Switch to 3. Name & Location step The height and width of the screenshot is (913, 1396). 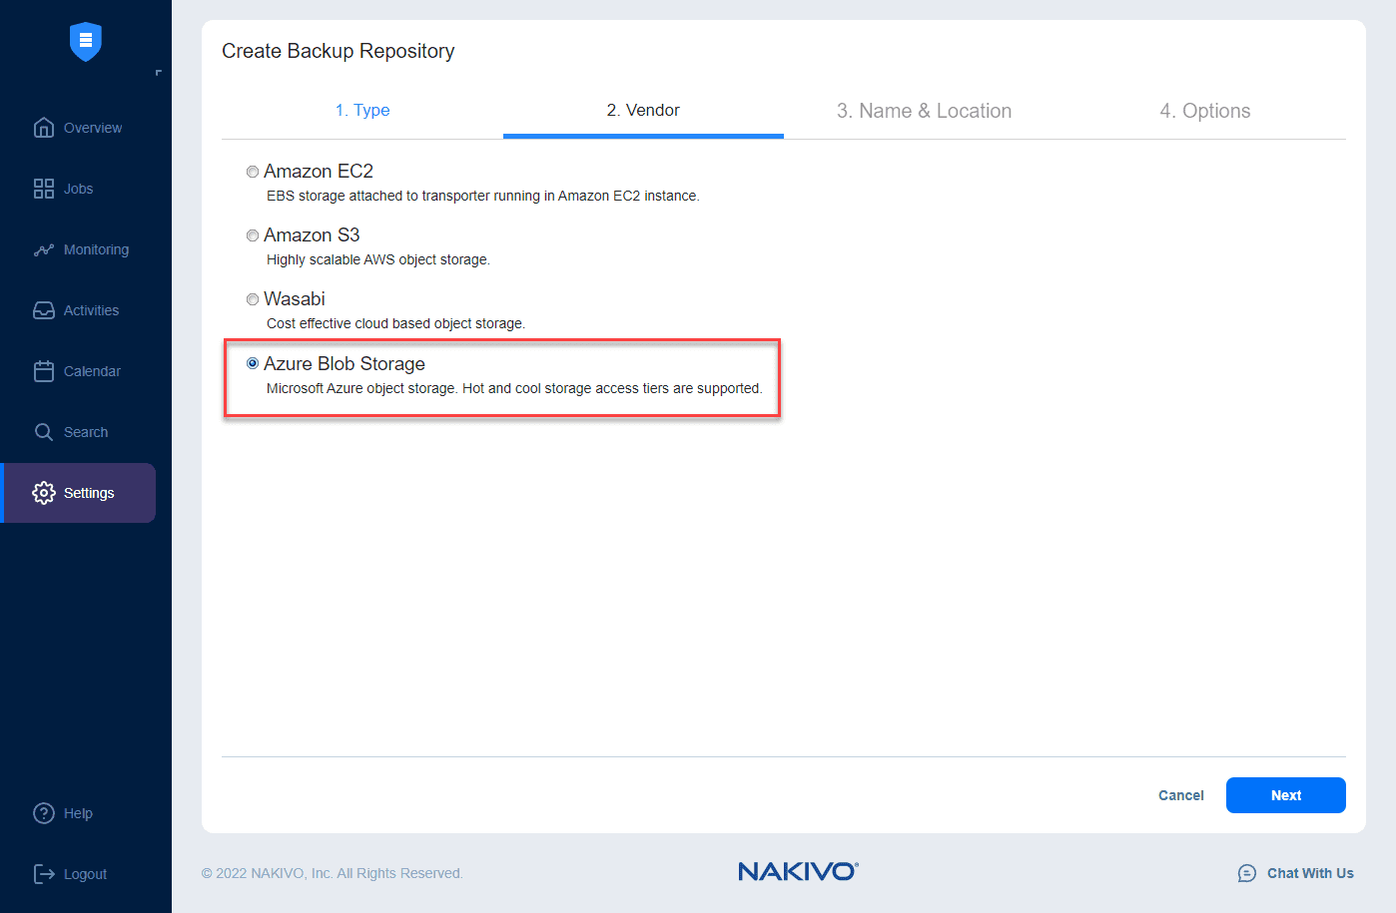[924, 111]
